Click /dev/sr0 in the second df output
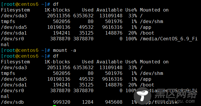201x106 pixels. click(12, 90)
